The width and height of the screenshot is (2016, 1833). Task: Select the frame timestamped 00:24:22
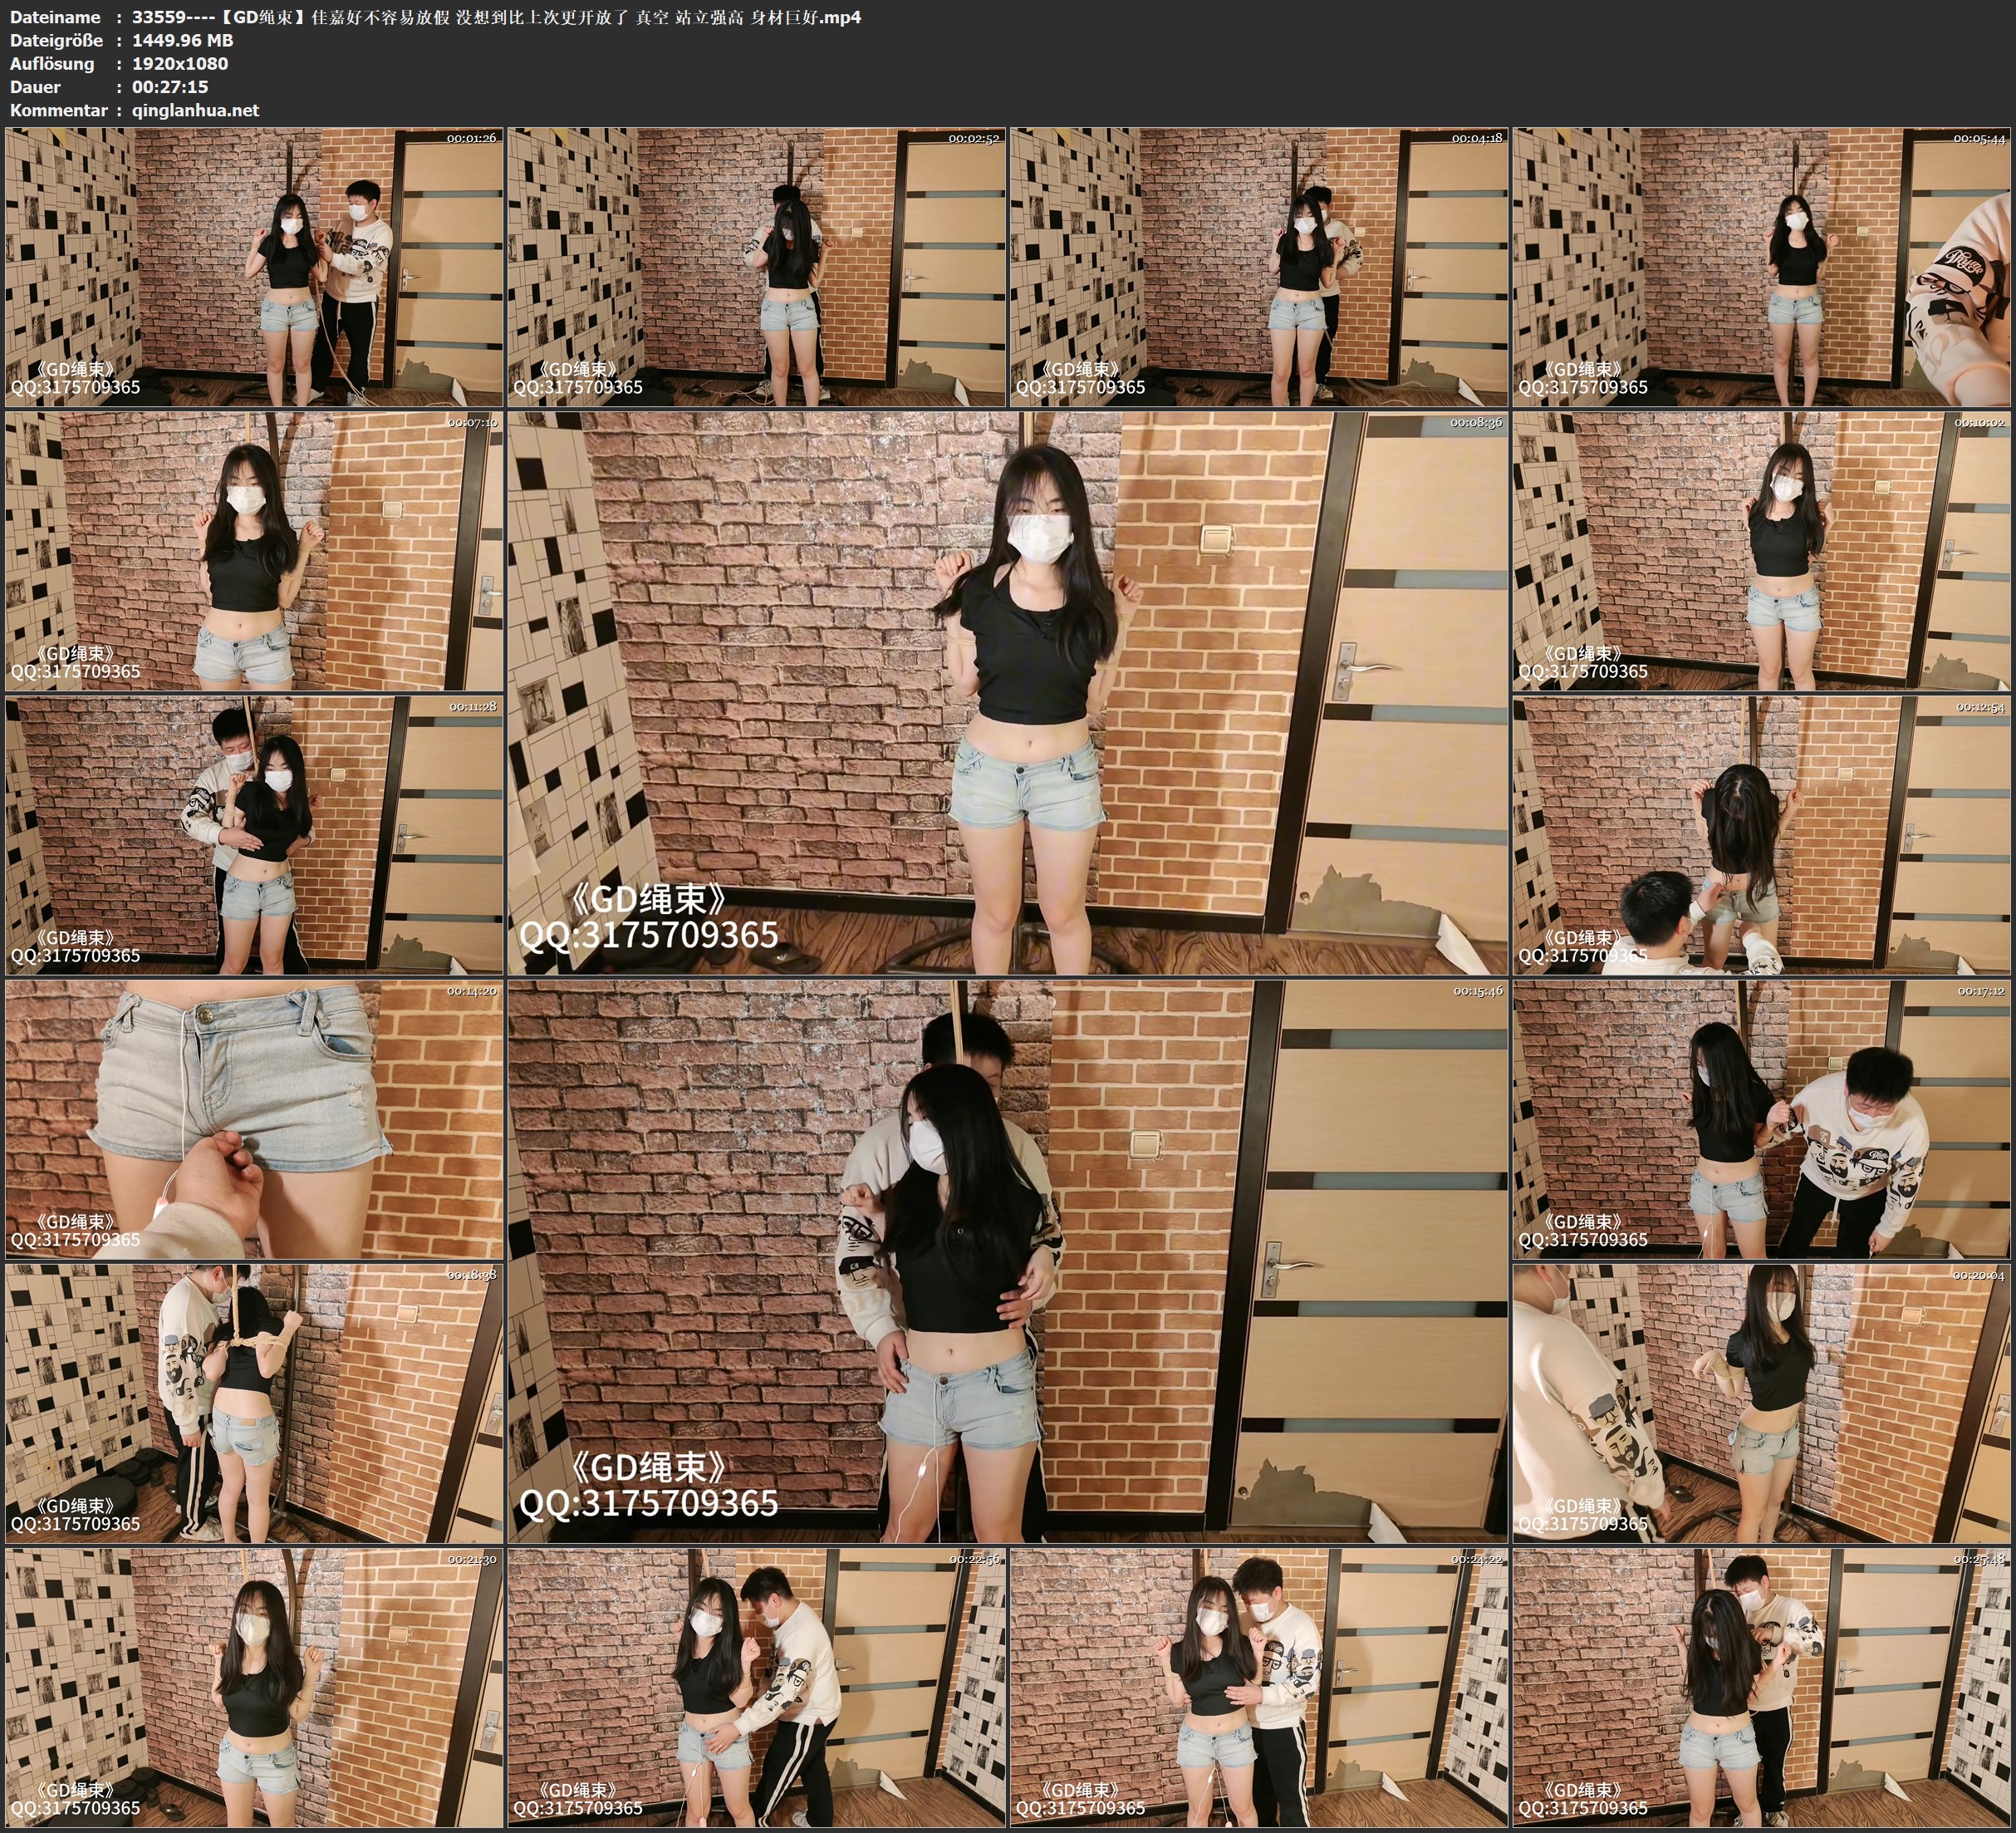coord(1258,1687)
